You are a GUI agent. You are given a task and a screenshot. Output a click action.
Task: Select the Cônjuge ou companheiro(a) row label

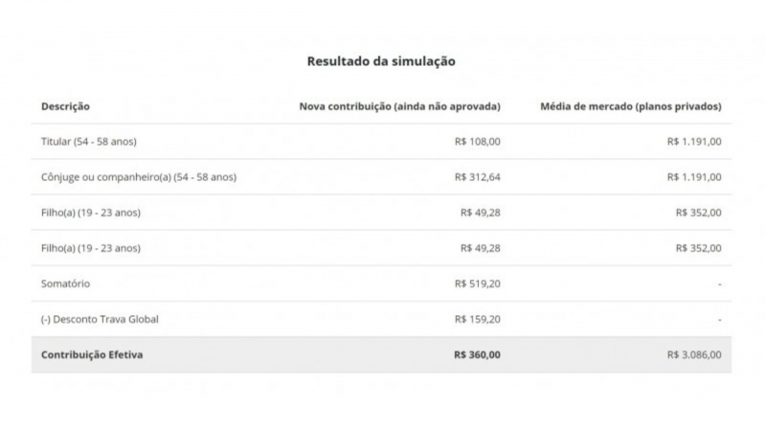click(x=139, y=177)
